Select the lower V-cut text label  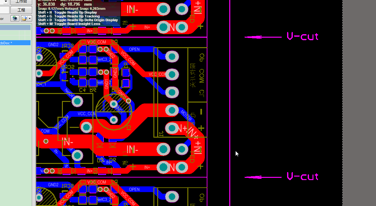click(x=302, y=177)
